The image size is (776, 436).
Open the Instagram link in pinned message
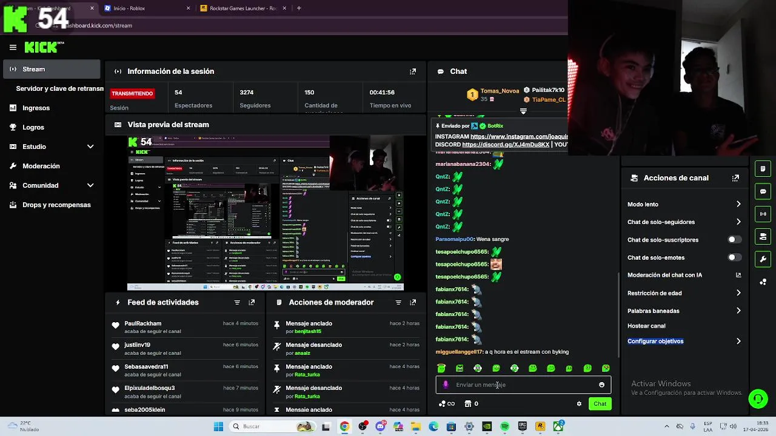click(x=519, y=137)
